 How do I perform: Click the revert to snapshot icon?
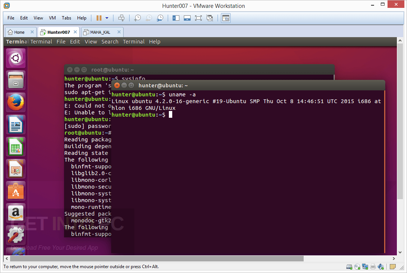[x=149, y=18]
